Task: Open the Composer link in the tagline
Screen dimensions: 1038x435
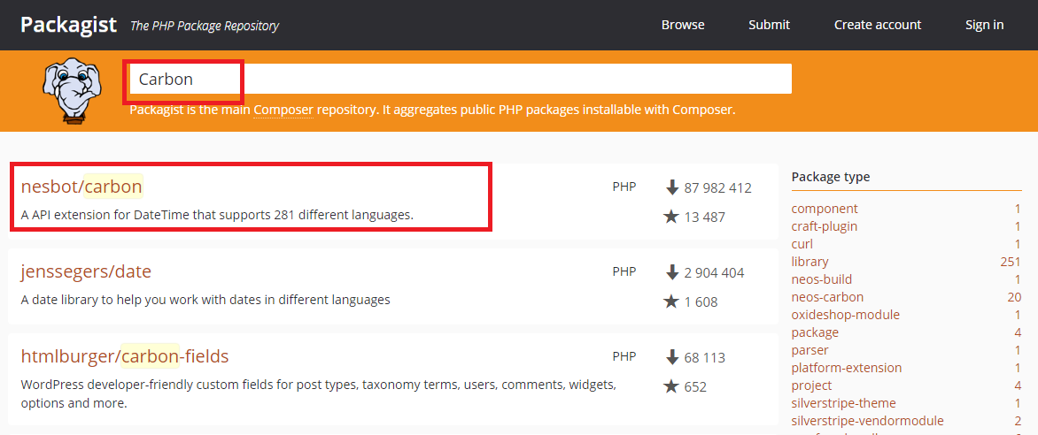Action: click(283, 109)
